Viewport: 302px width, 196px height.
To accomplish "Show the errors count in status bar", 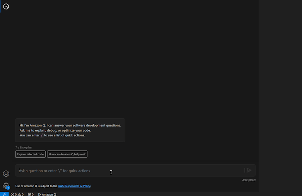I will pos(14,194).
